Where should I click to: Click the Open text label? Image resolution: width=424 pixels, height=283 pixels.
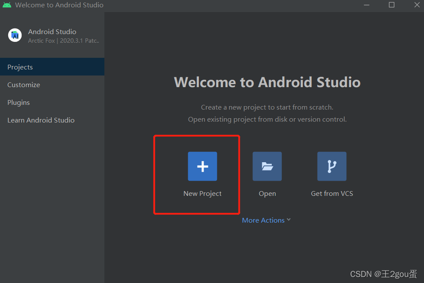(267, 194)
